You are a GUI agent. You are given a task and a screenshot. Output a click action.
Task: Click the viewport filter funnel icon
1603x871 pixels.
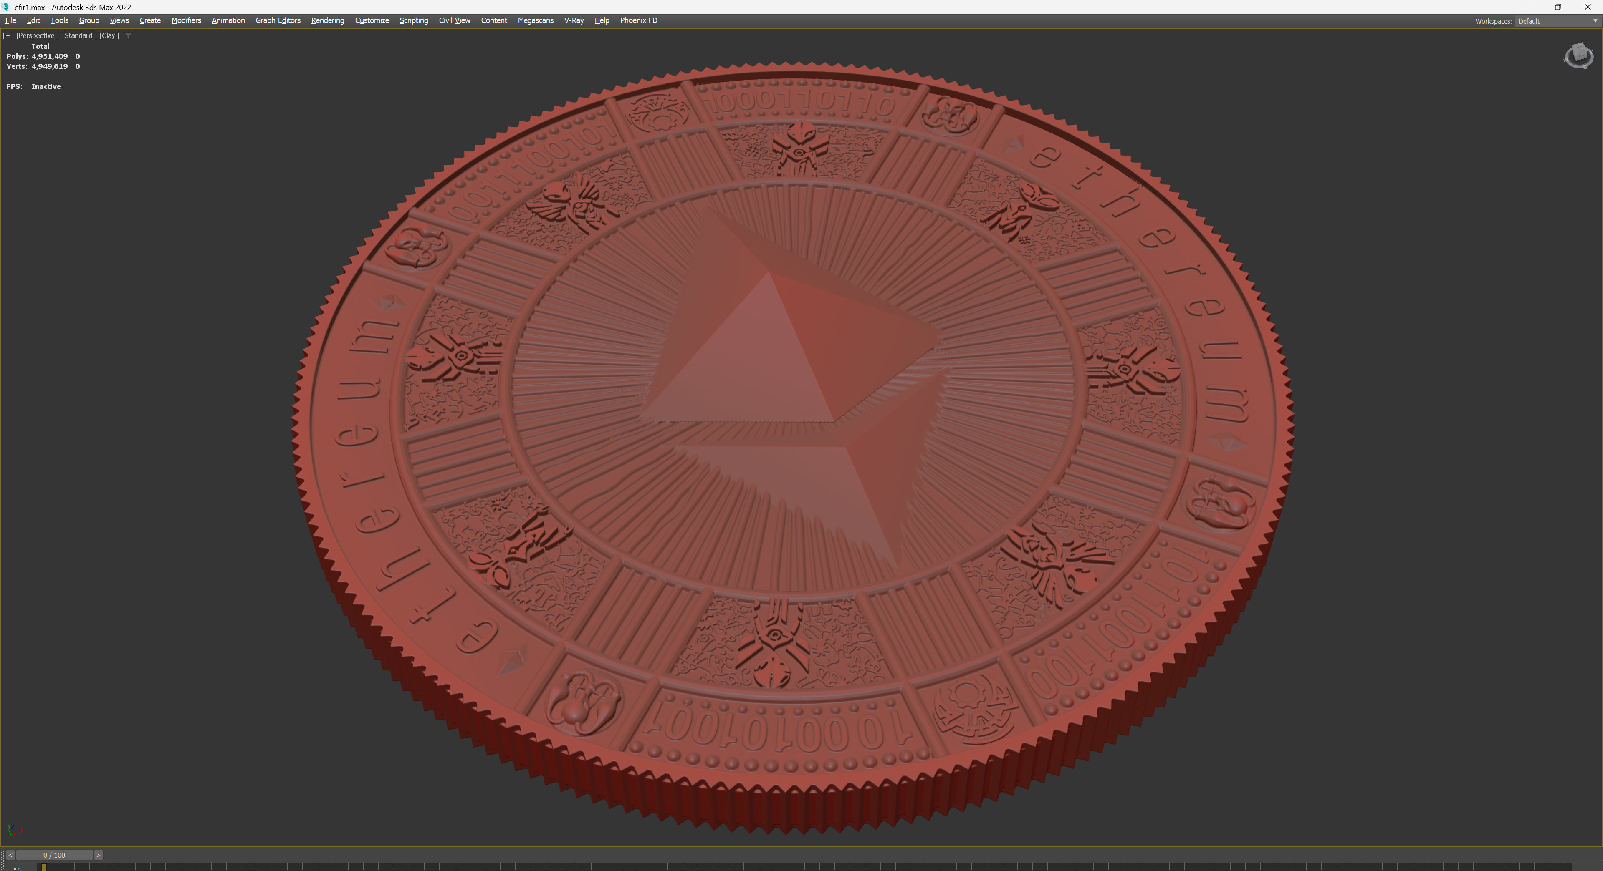pos(128,35)
